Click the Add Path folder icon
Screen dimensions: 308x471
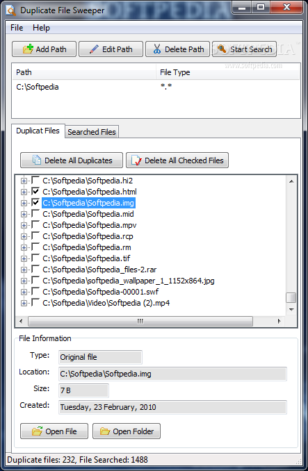pos(28,49)
